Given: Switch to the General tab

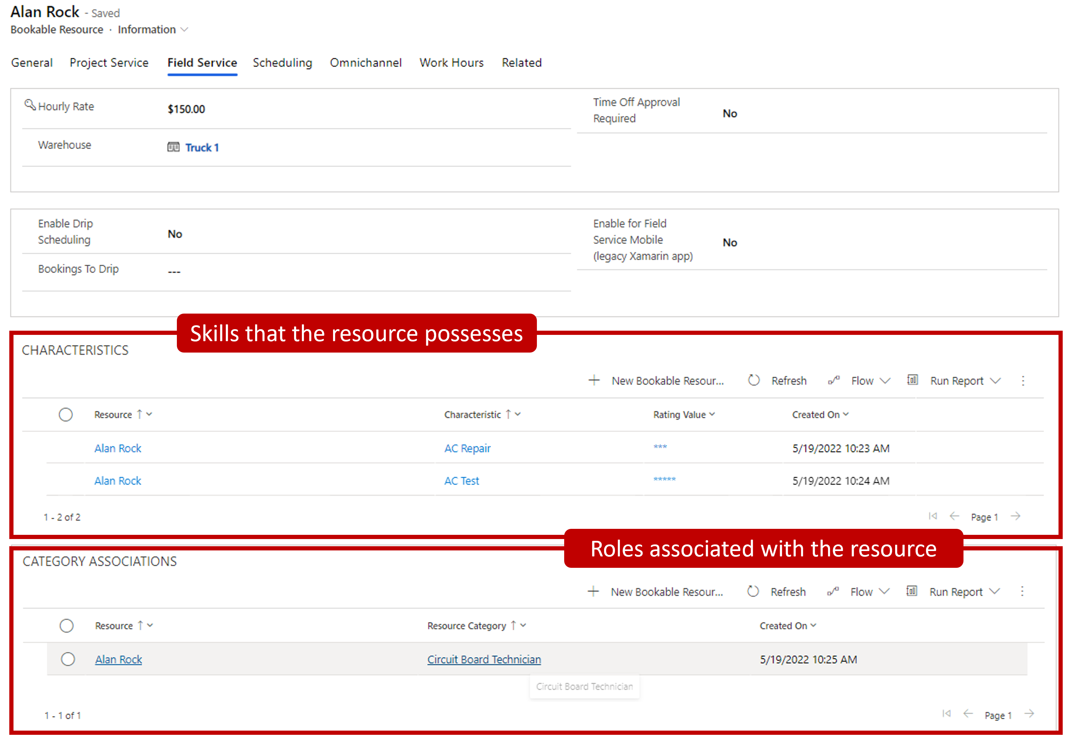Looking at the screenshot, I should point(31,62).
